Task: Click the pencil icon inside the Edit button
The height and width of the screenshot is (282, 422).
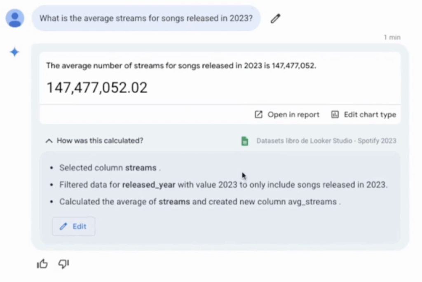Action: 63,226
